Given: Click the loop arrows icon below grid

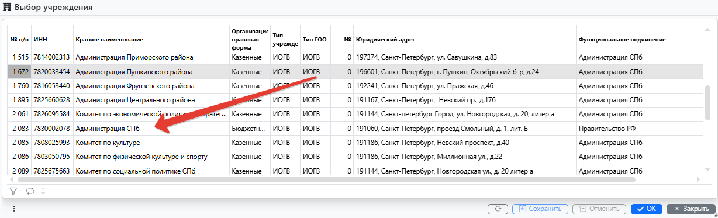Looking at the screenshot, I should click(x=30, y=191).
